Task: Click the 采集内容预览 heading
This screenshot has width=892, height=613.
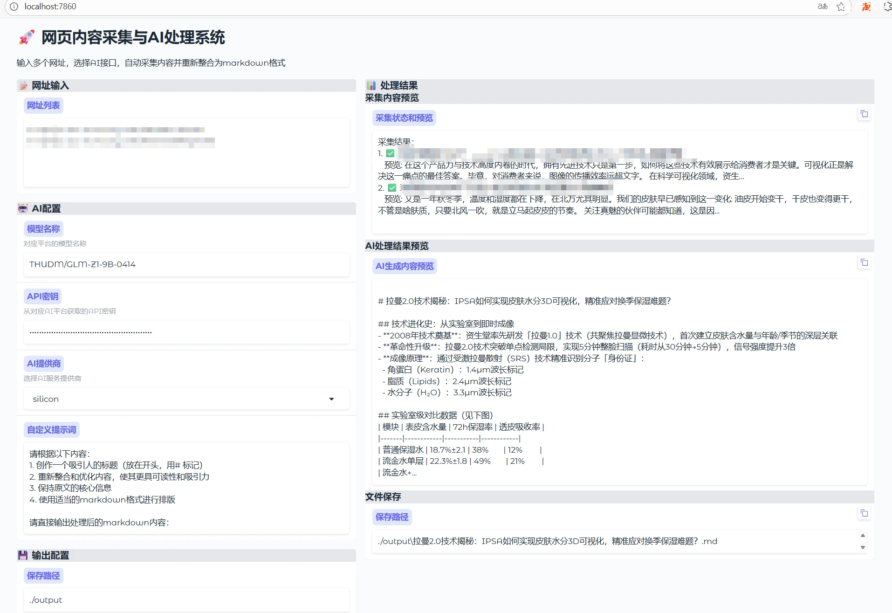Action: 392,98
